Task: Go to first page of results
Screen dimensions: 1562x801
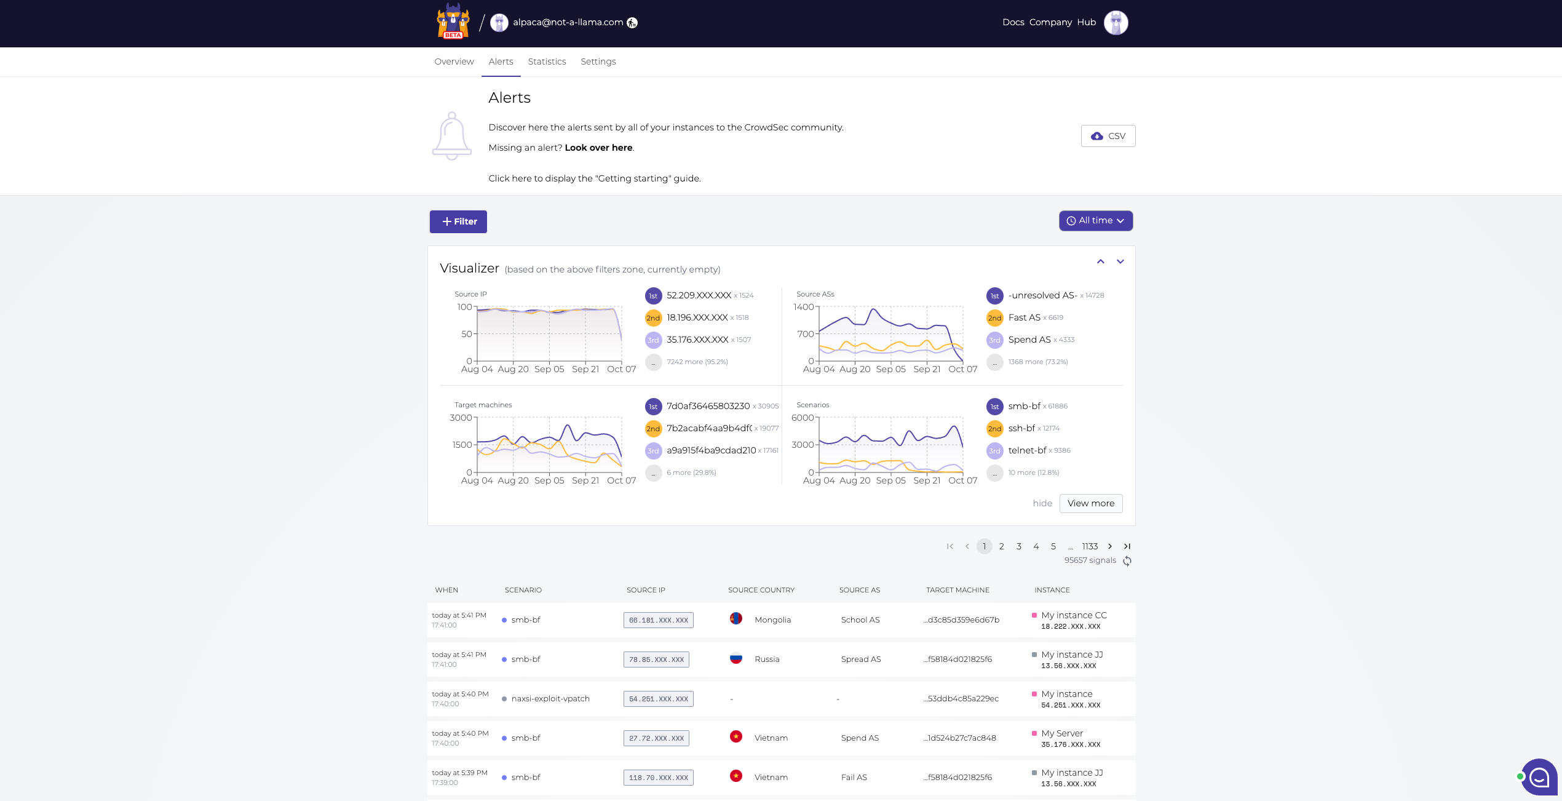Action: coord(950,546)
